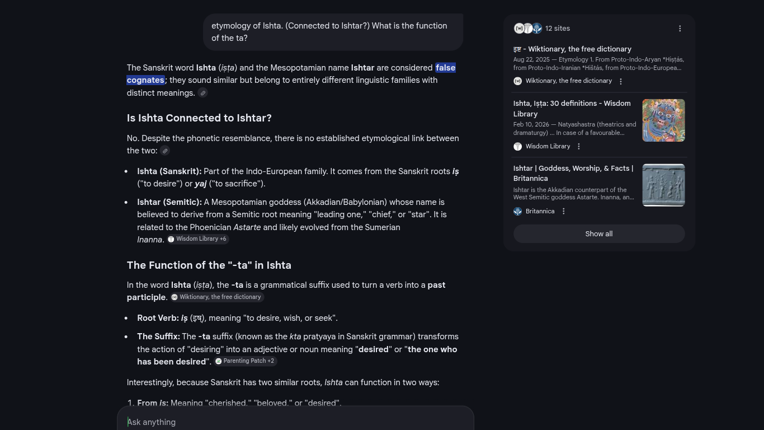Expand the 'Wisdom Library +6' citation chip
The width and height of the screenshot is (764, 430).
click(x=197, y=239)
